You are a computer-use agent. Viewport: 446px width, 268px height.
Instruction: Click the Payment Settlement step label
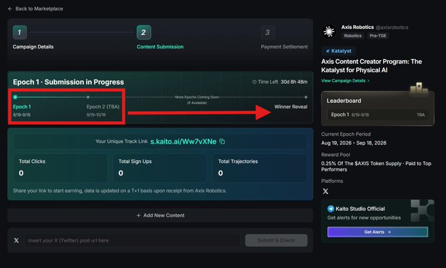[284, 47]
